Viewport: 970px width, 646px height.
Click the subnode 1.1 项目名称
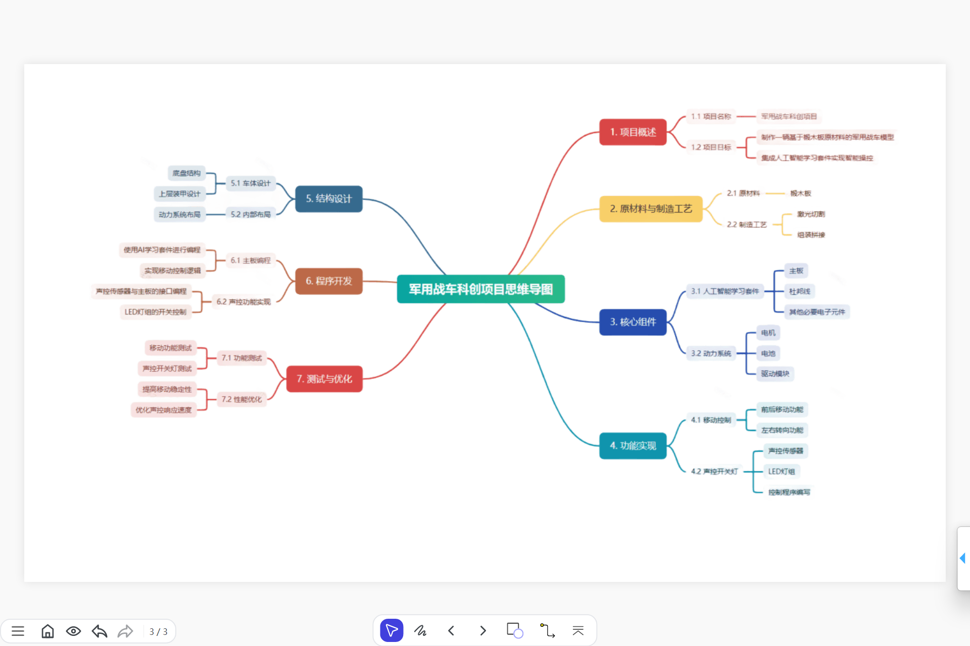(711, 117)
